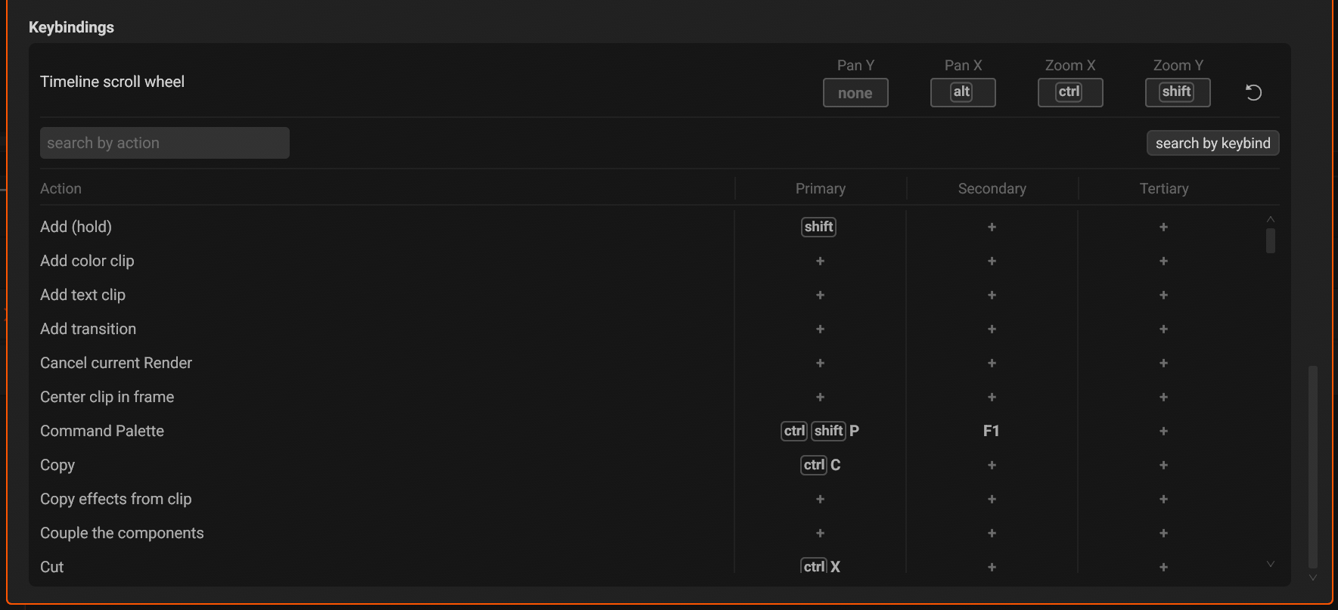Click the Tertiary column header

coord(1164,188)
